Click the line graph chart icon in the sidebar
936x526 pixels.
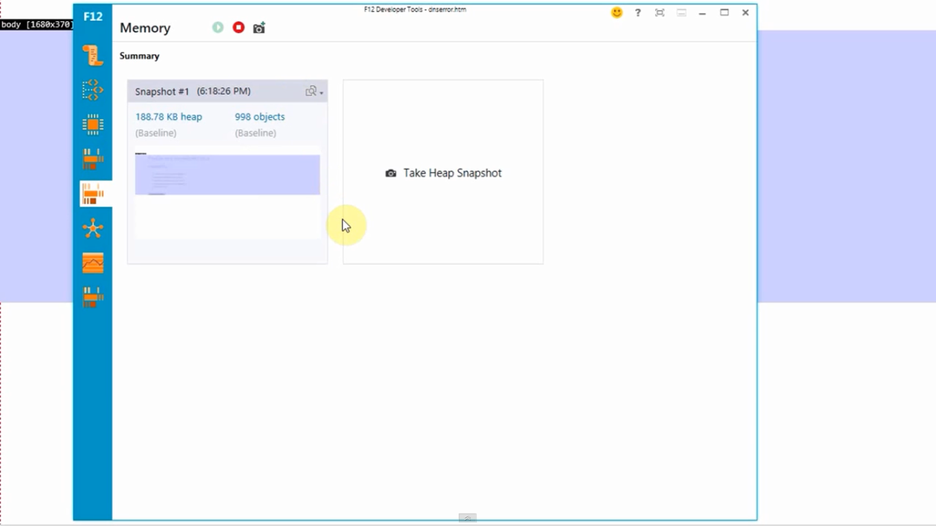coord(93,263)
